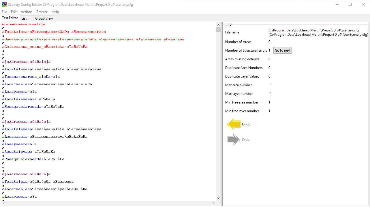Click the aDaeafaaaua1ata aSacaeanaearaya title line

[x=52, y=129]
